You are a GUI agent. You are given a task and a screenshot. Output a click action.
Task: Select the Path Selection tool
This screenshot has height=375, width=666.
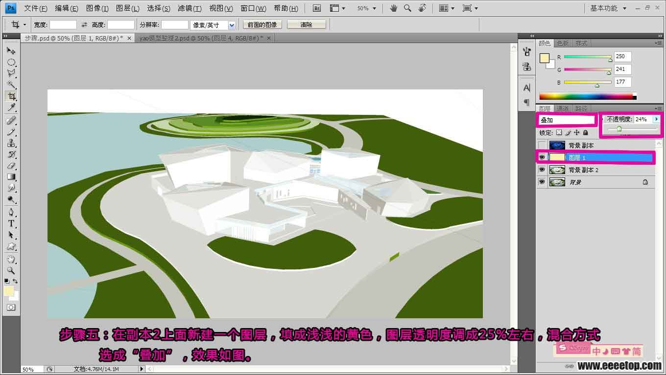(11, 235)
